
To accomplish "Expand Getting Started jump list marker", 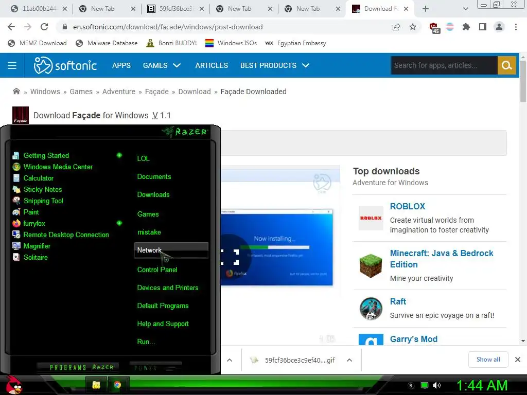I will [x=119, y=155].
